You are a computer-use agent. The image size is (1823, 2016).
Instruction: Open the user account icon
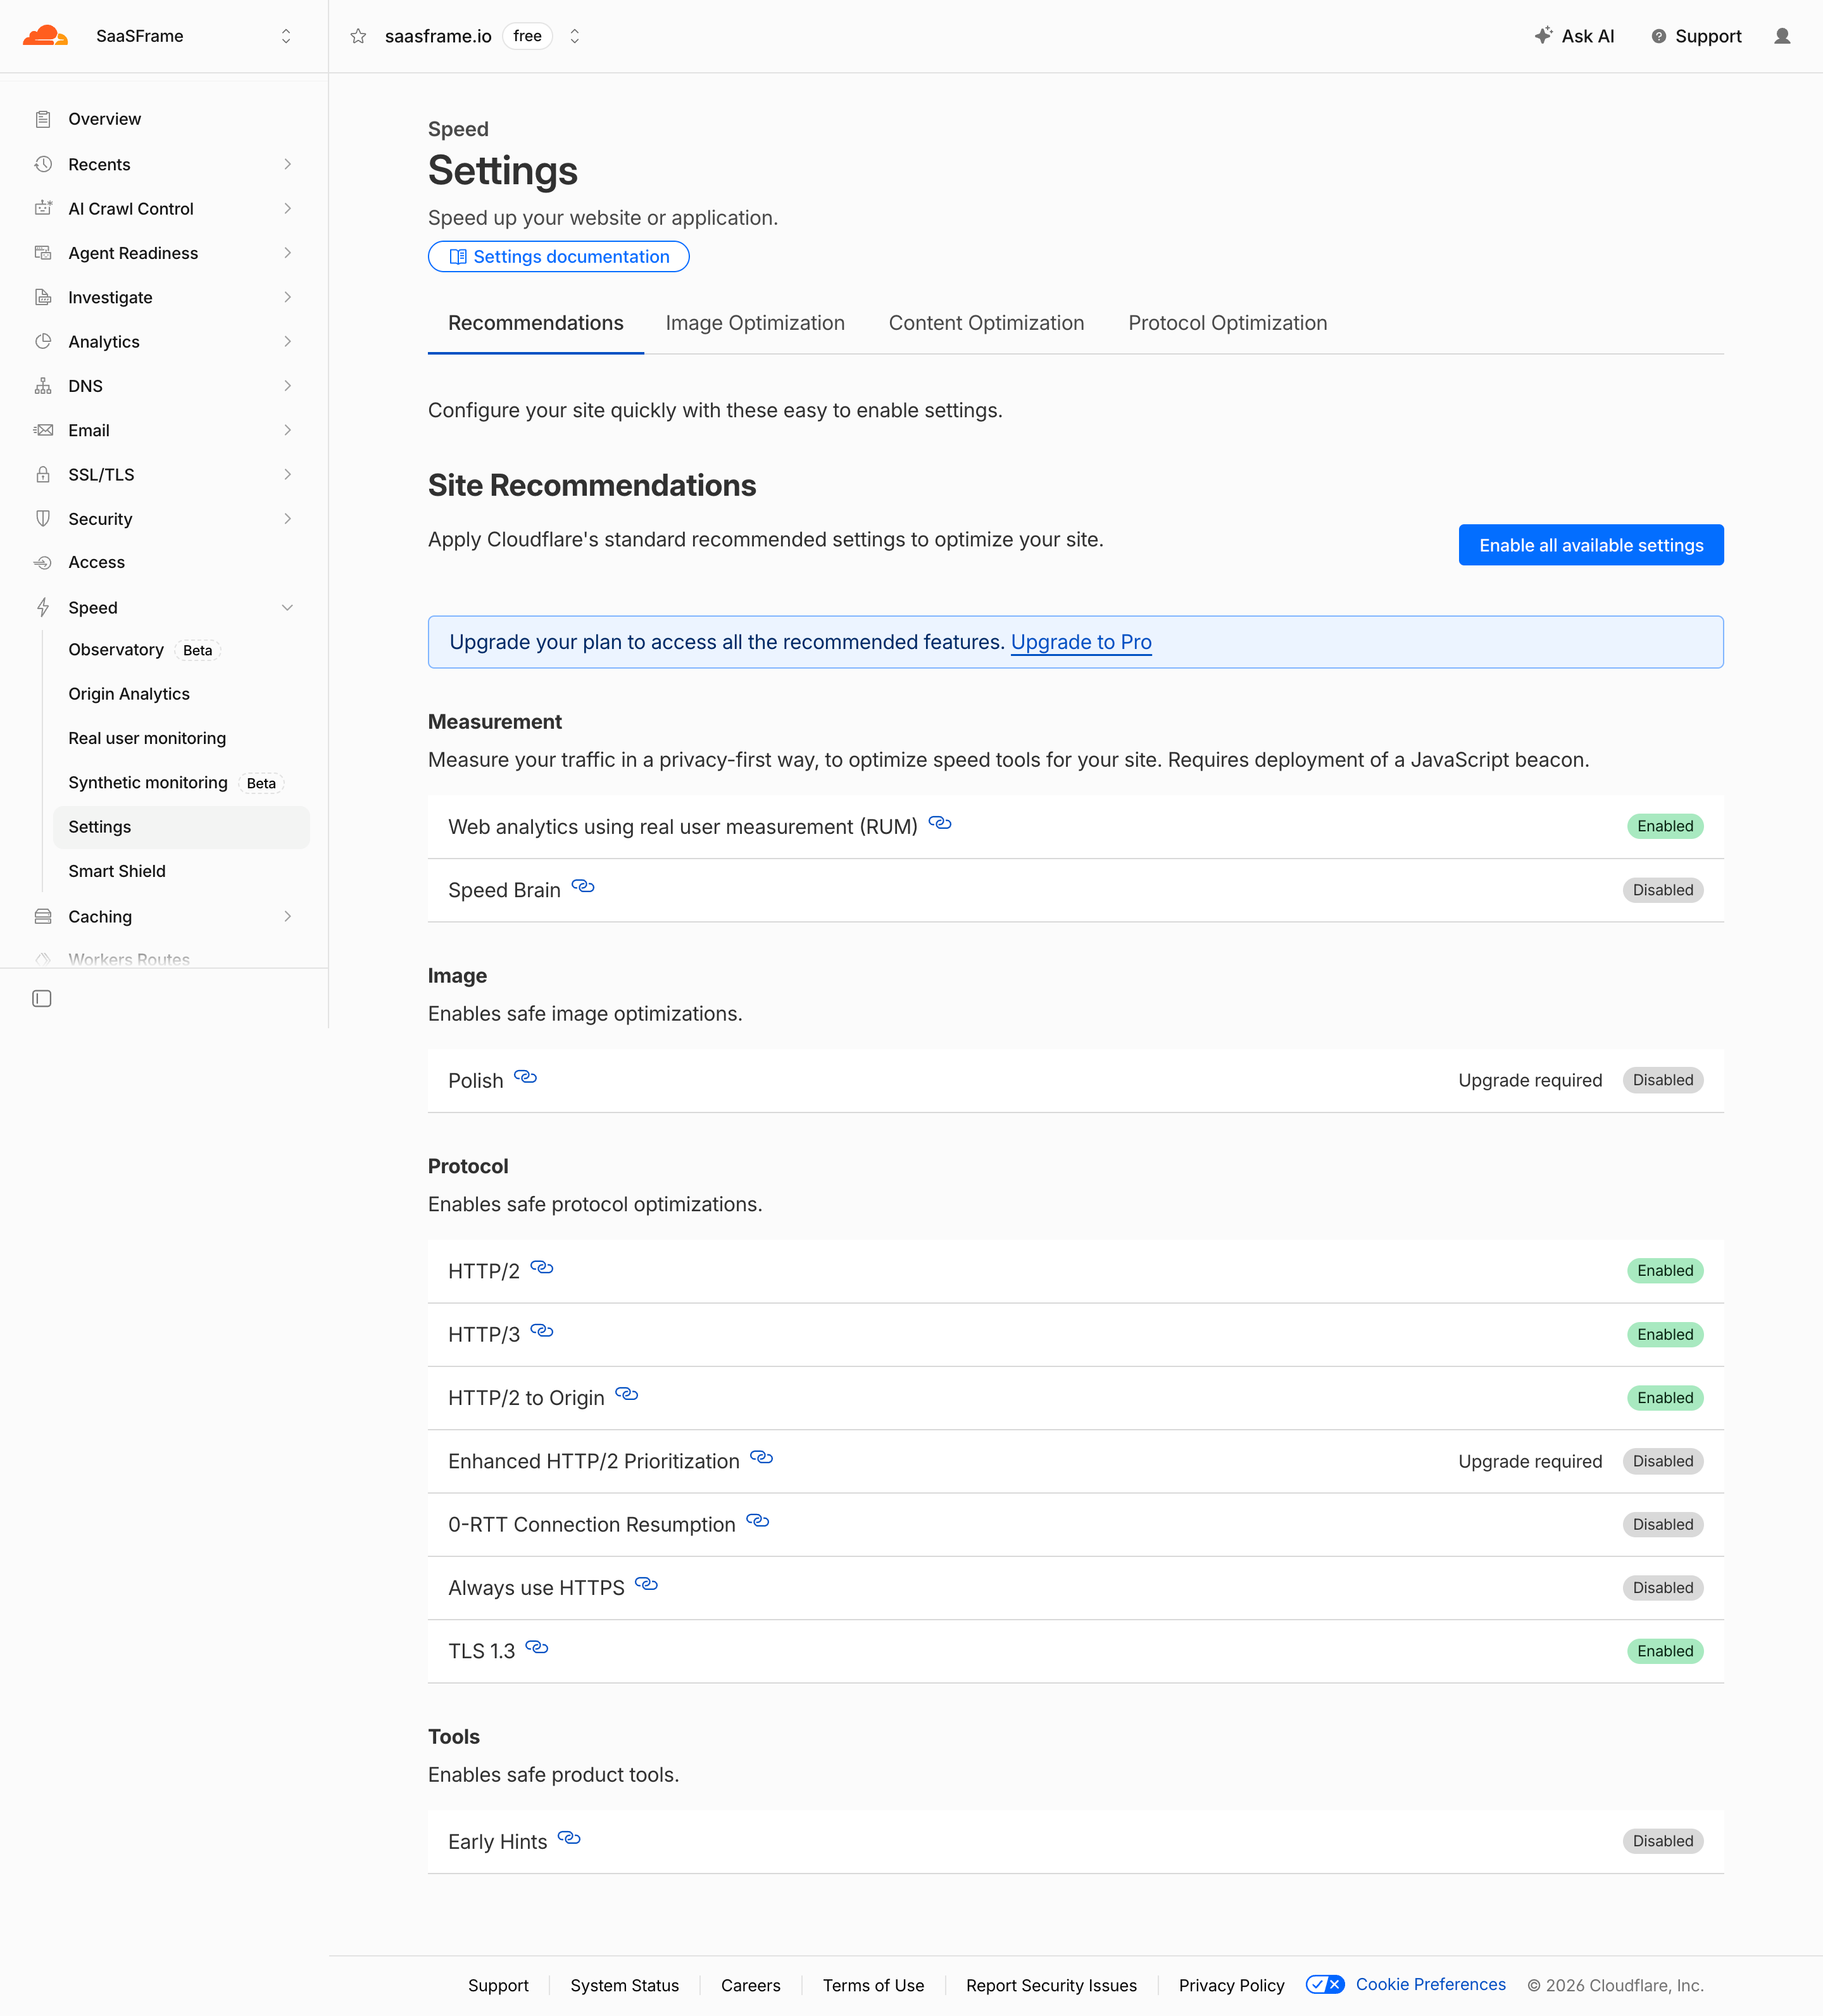[1782, 36]
